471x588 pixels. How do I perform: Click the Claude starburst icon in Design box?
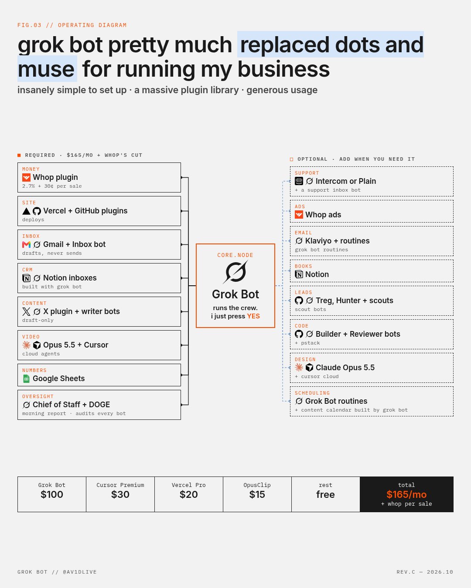pos(299,367)
